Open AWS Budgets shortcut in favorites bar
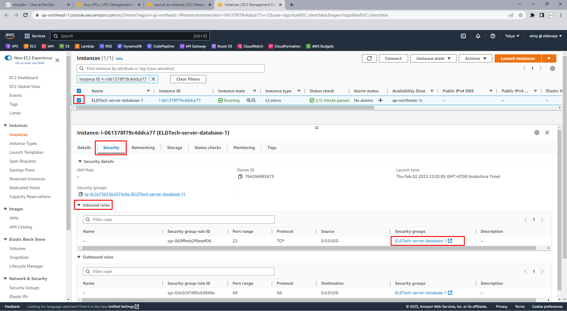The width and height of the screenshot is (567, 311). click(320, 46)
